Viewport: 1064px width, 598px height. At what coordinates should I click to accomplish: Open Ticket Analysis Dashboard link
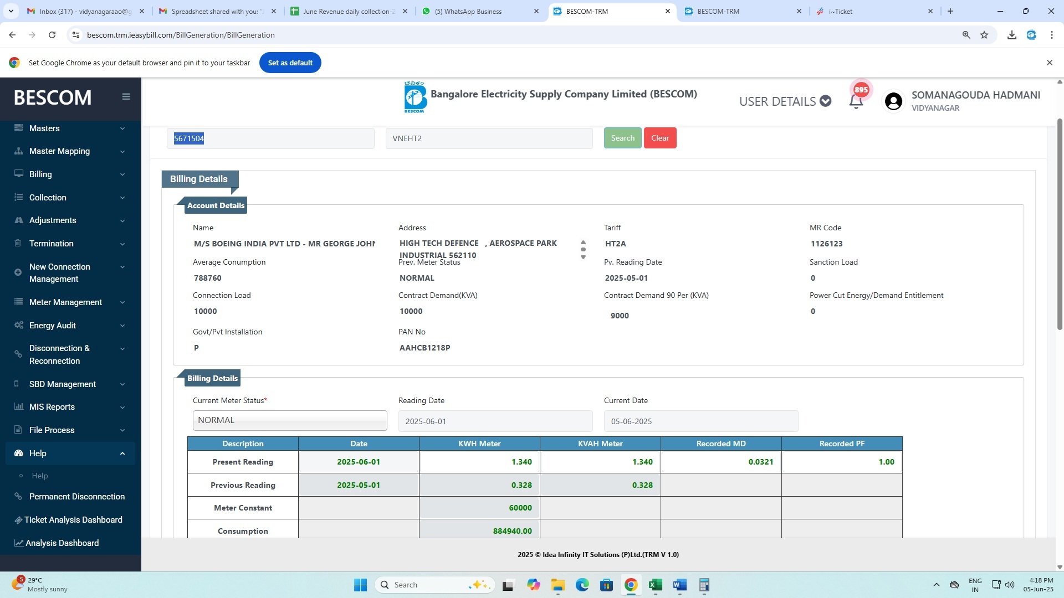[x=70, y=520]
